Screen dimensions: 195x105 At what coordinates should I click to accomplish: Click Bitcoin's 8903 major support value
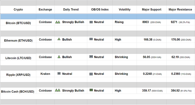(146, 22)
